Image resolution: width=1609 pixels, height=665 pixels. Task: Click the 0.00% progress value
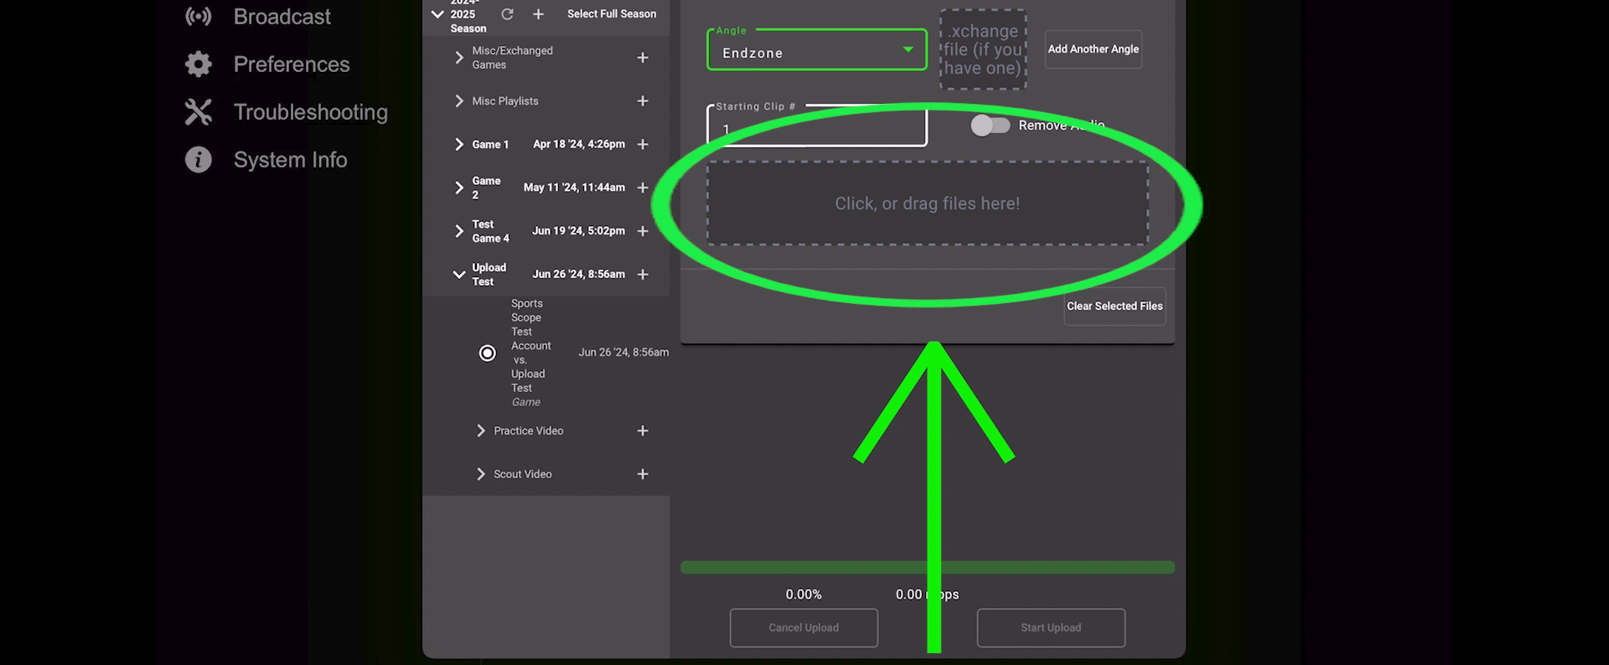click(x=804, y=595)
